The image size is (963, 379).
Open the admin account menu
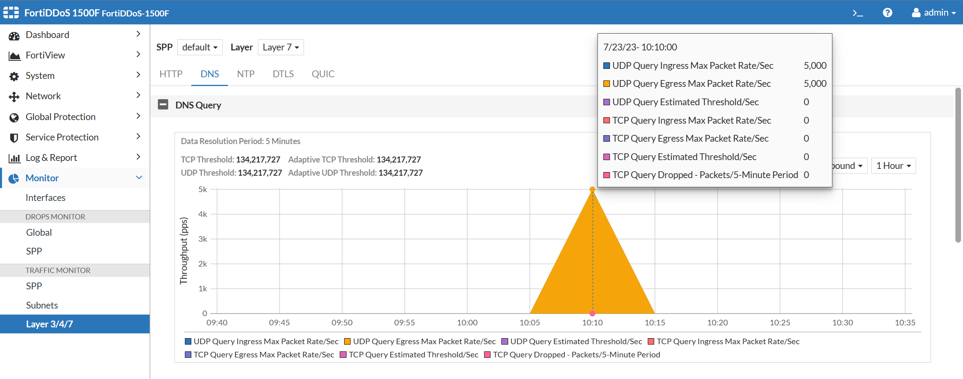click(x=933, y=12)
